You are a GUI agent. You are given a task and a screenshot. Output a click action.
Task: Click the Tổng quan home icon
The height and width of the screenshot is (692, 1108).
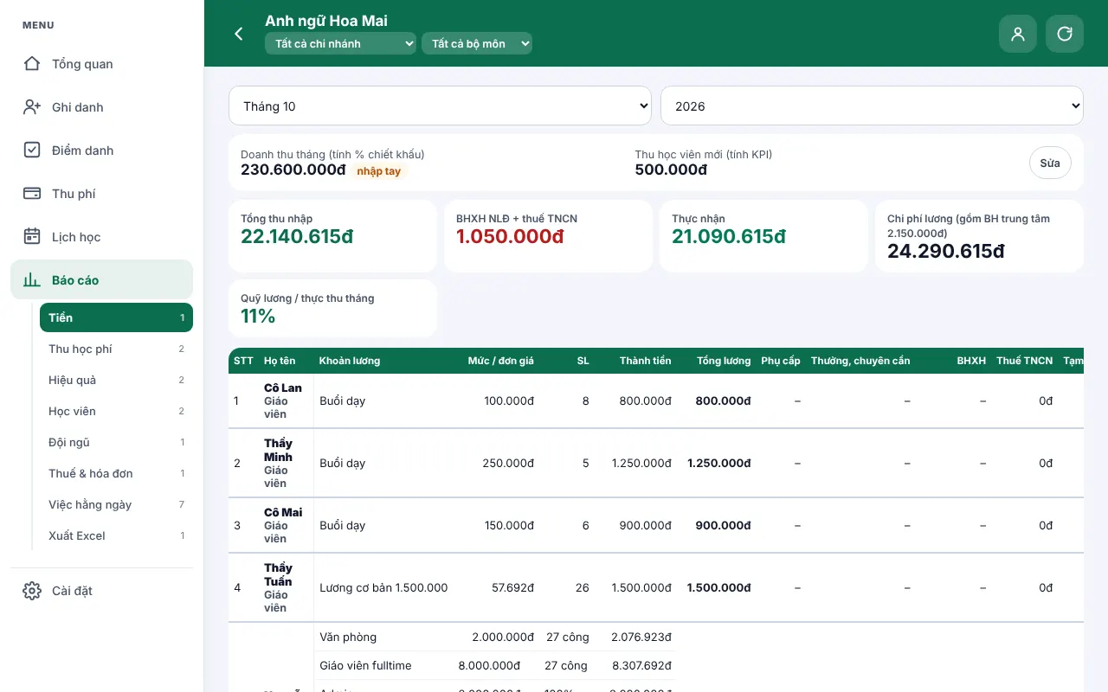point(32,64)
